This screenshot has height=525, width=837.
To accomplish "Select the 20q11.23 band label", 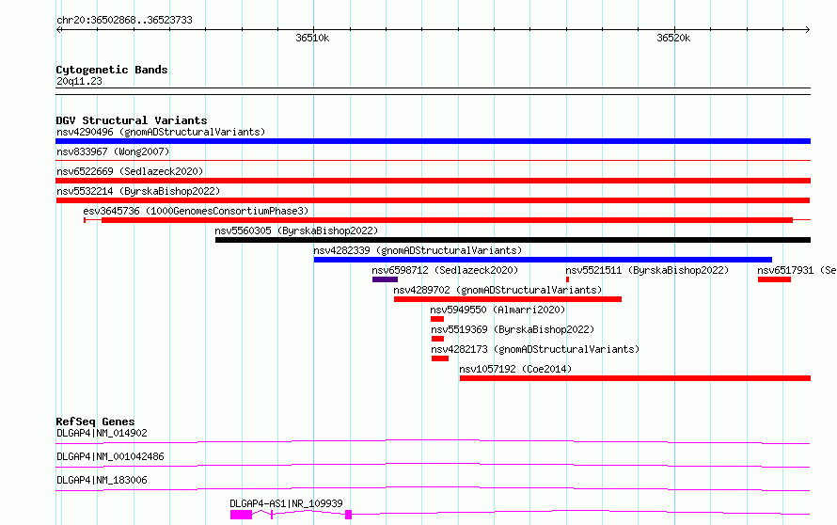I will (79, 81).
